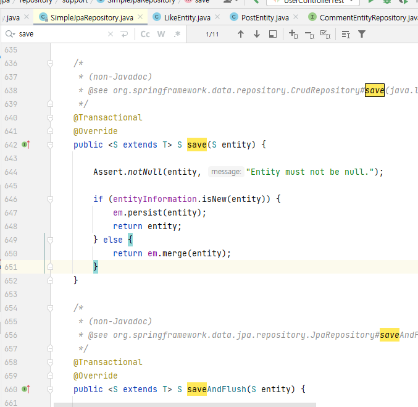Unselect occurrence icon in find bar

(x=309, y=34)
